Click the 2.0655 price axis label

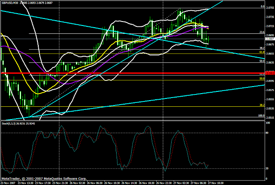point(270,54)
